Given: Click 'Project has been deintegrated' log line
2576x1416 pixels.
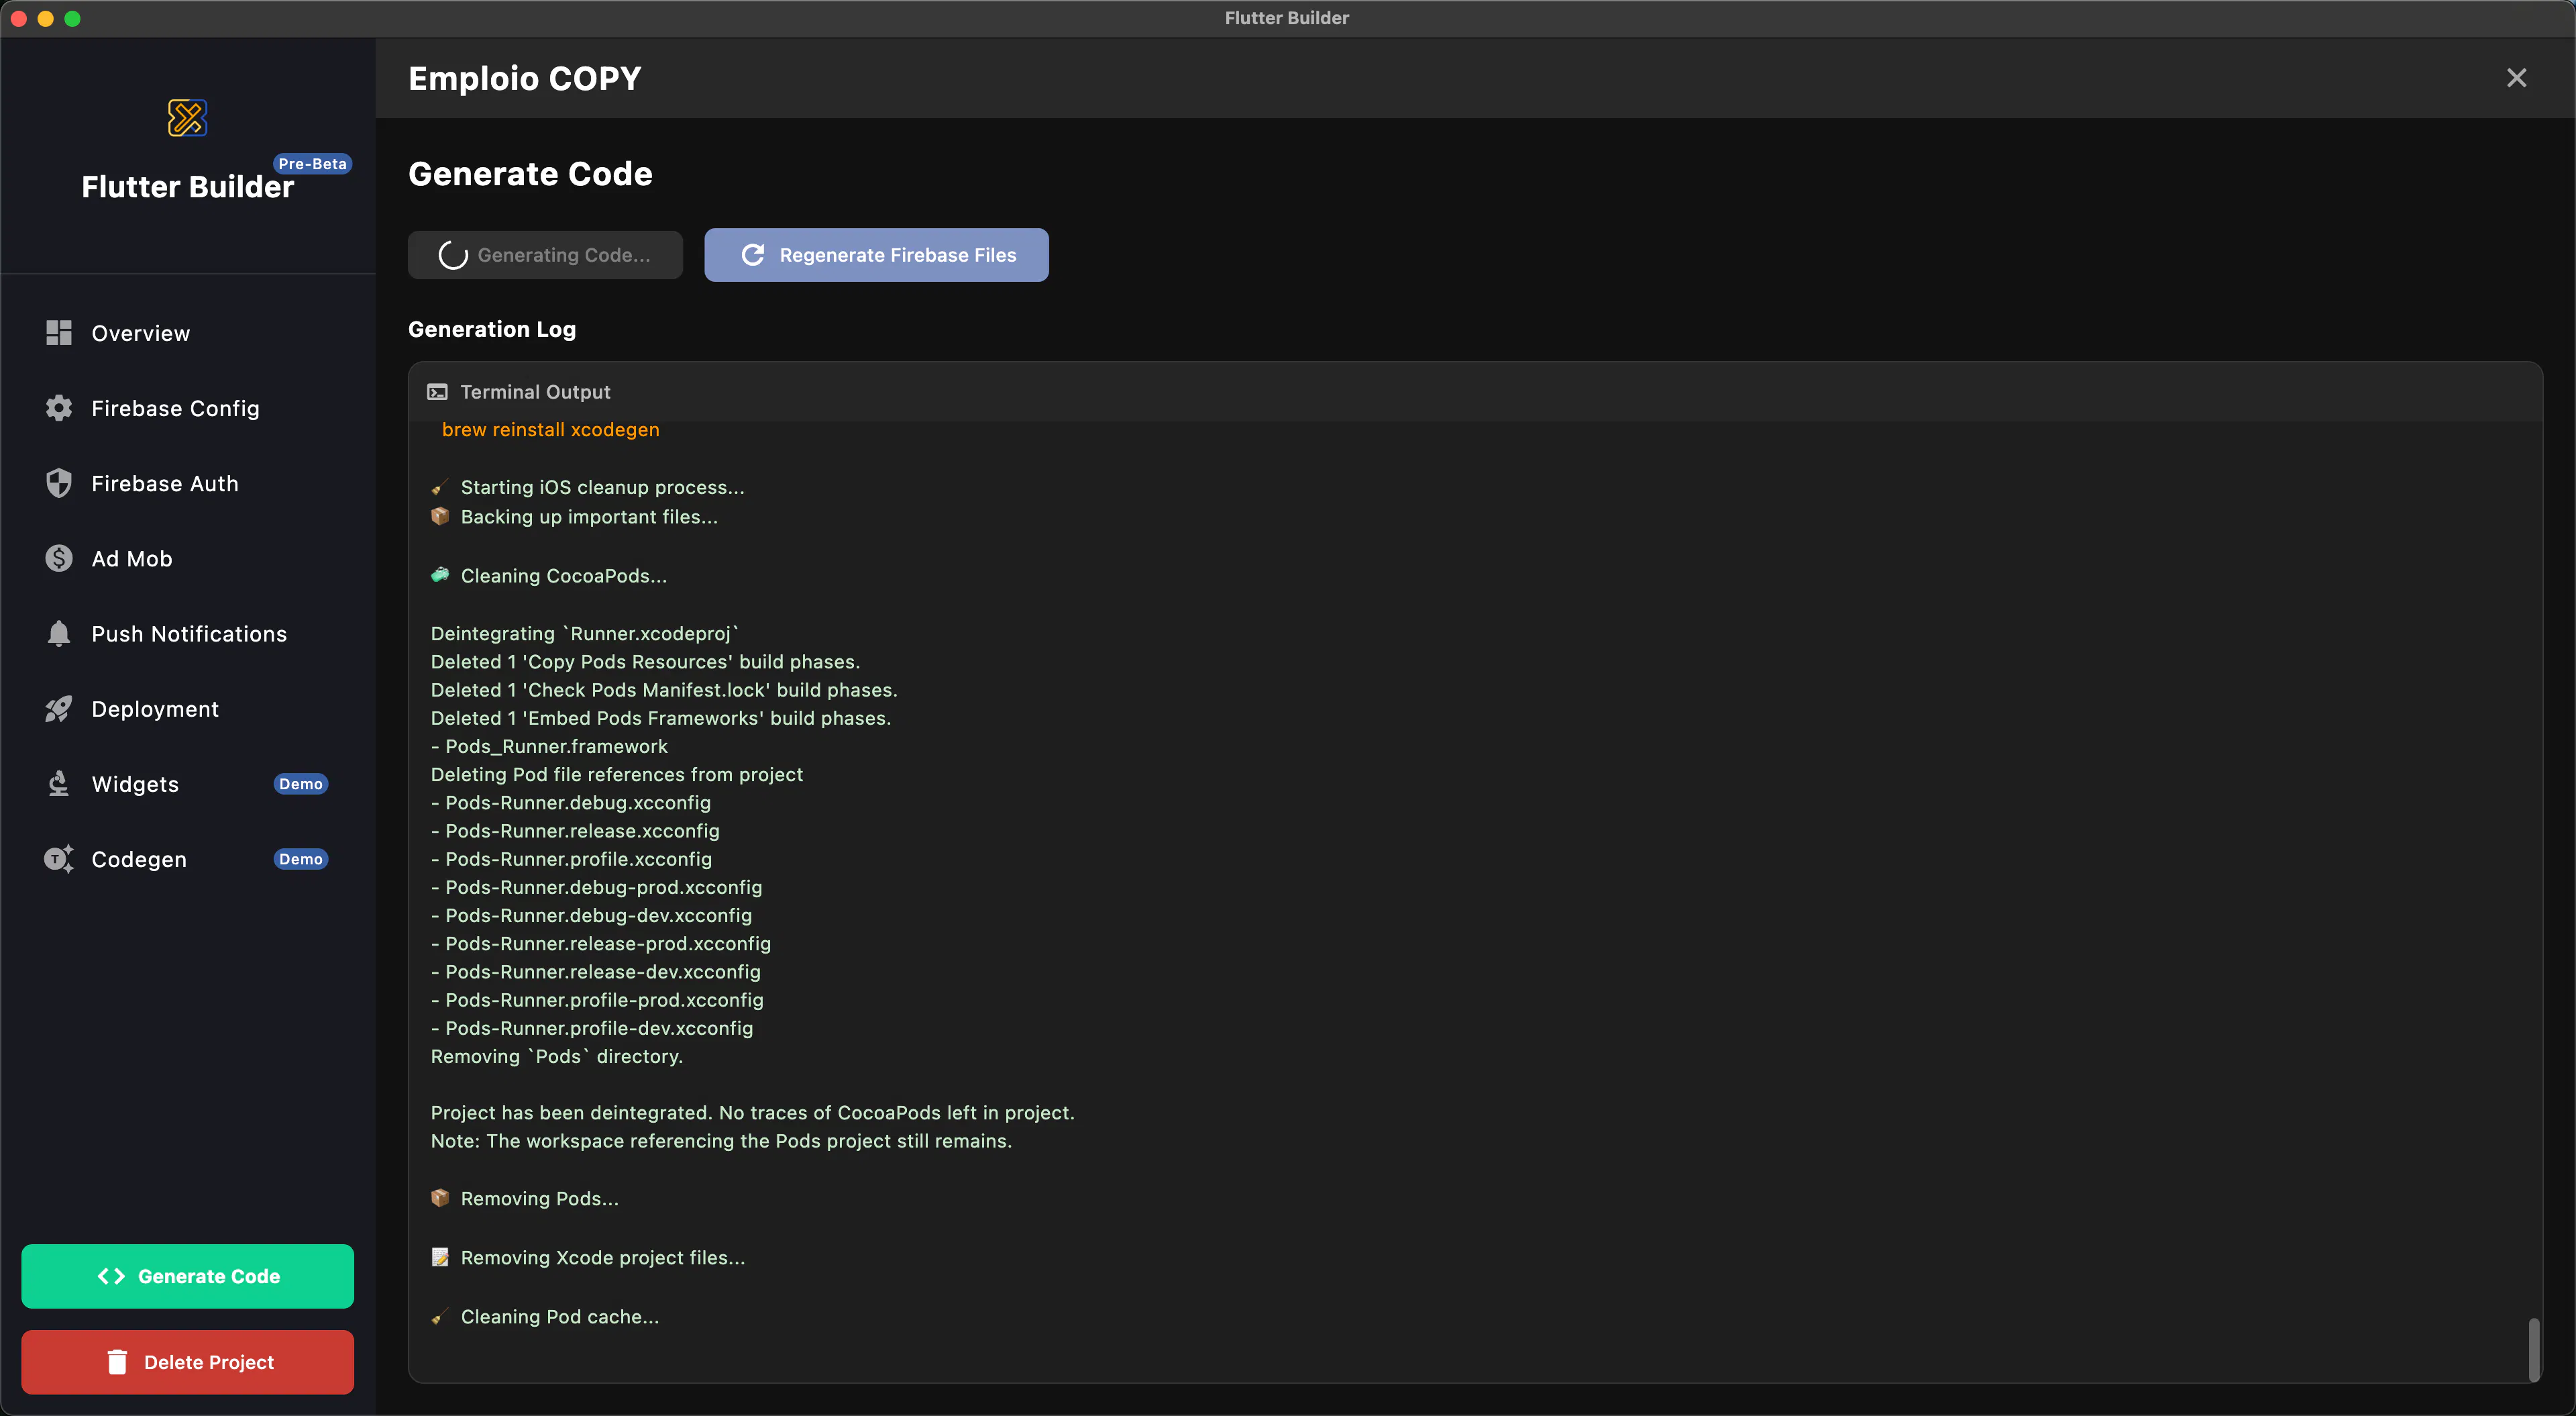Looking at the screenshot, I should (x=753, y=1113).
